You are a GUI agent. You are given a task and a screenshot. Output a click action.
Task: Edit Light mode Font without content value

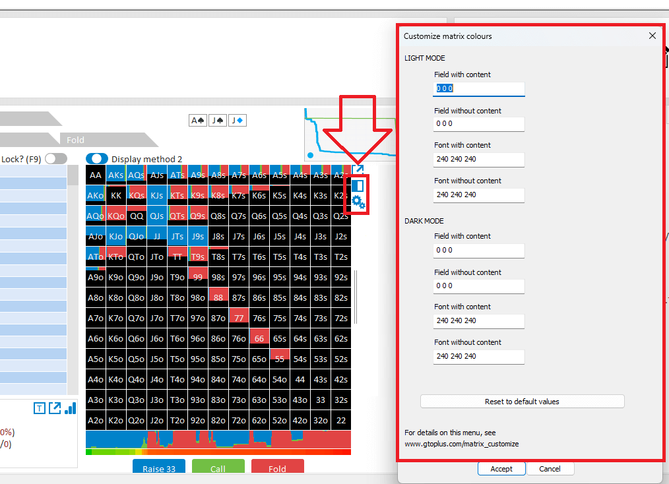(479, 195)
